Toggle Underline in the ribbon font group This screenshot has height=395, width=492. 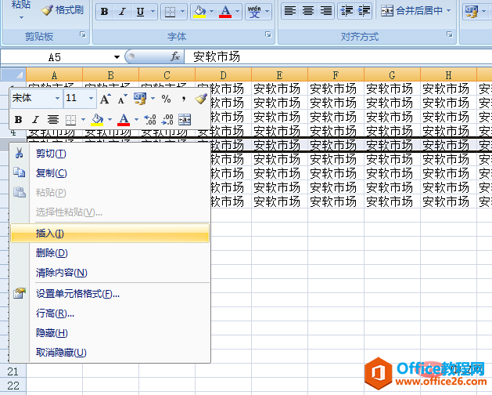click(x=140, y=12)
